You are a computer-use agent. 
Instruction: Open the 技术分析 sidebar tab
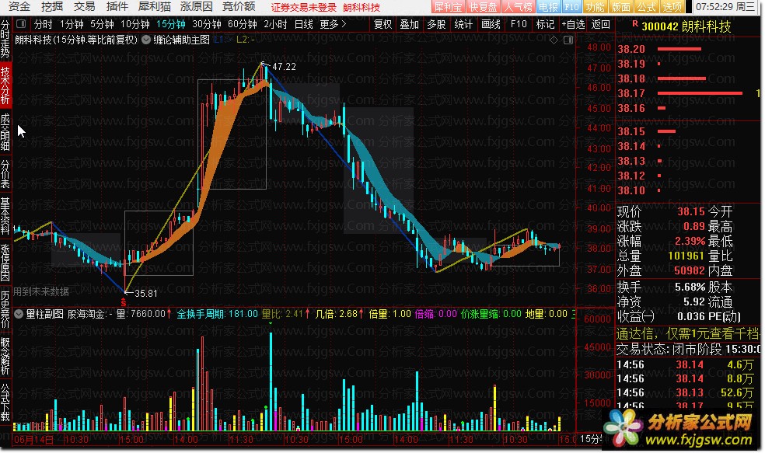coord(5,85)
